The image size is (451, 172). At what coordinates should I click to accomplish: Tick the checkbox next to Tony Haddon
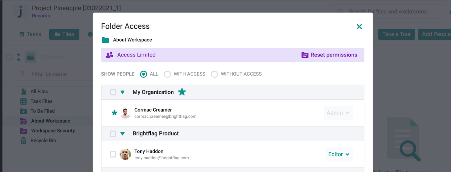tap(113, 154)
